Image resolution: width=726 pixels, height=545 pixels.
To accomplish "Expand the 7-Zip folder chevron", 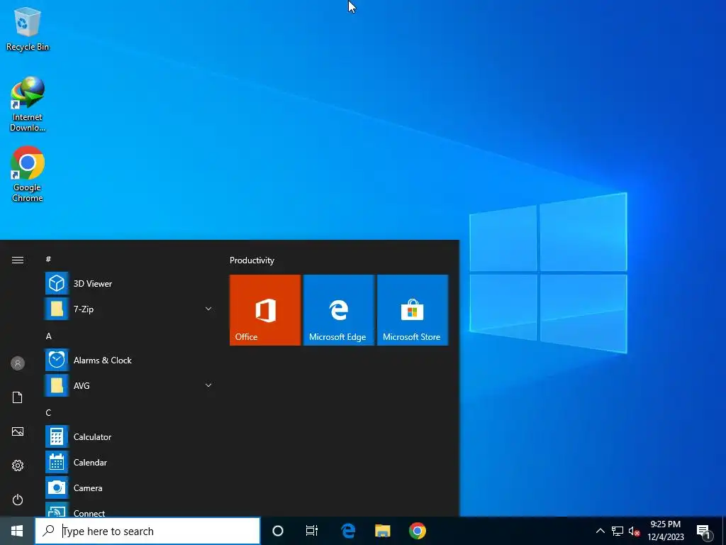I will coord(208,309).
